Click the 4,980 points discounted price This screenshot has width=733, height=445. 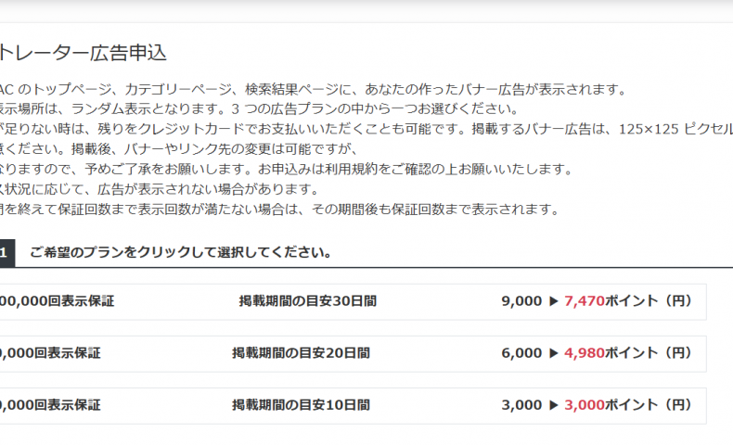coord(585,353)
